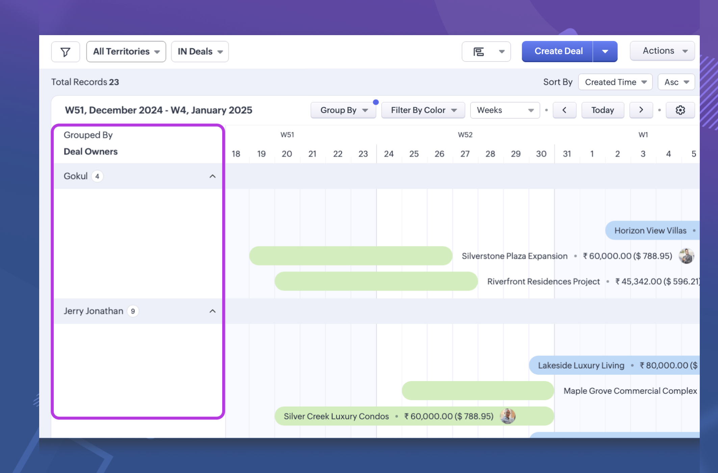Open the Create Deal dropdown arrow
This screenshot has width=718, height=473.
coord(605,52)
